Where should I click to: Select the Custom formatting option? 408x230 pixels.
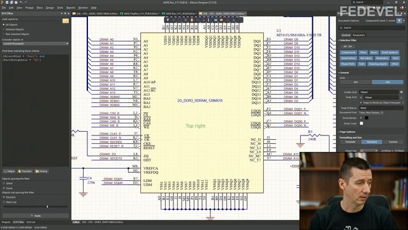393,142
